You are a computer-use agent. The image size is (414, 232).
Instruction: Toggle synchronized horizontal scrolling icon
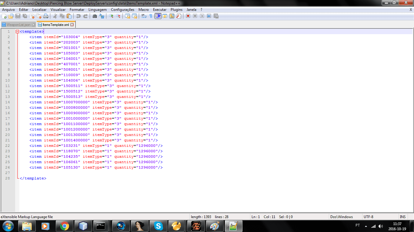tap(135, 16)
